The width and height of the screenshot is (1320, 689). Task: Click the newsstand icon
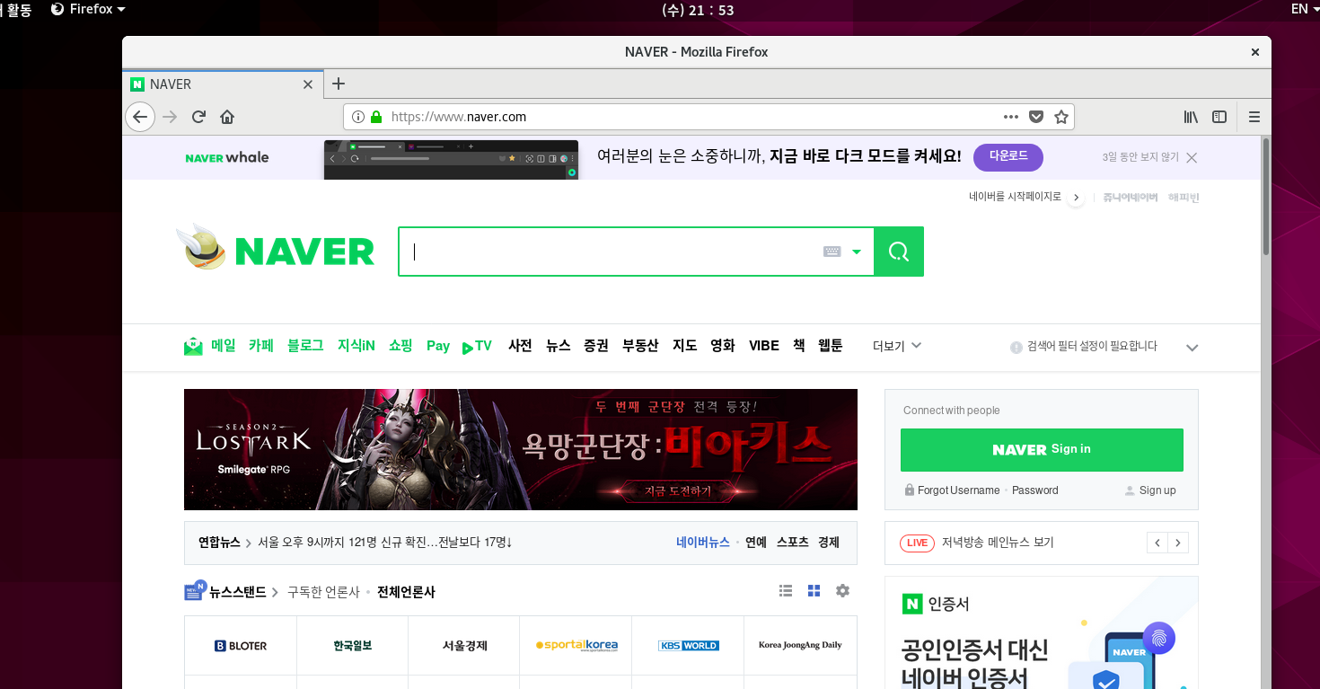click(195, 590)
